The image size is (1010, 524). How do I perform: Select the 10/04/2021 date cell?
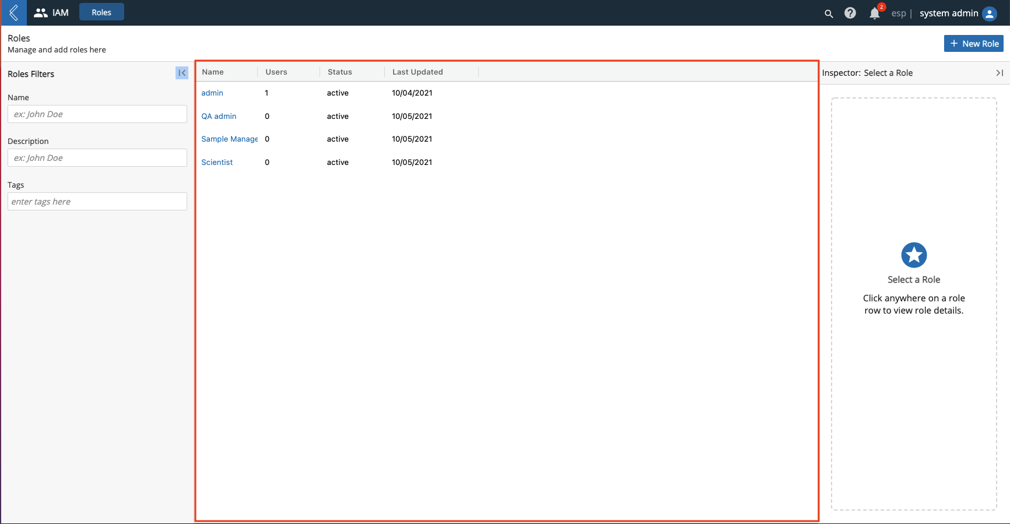click(412, 93)
